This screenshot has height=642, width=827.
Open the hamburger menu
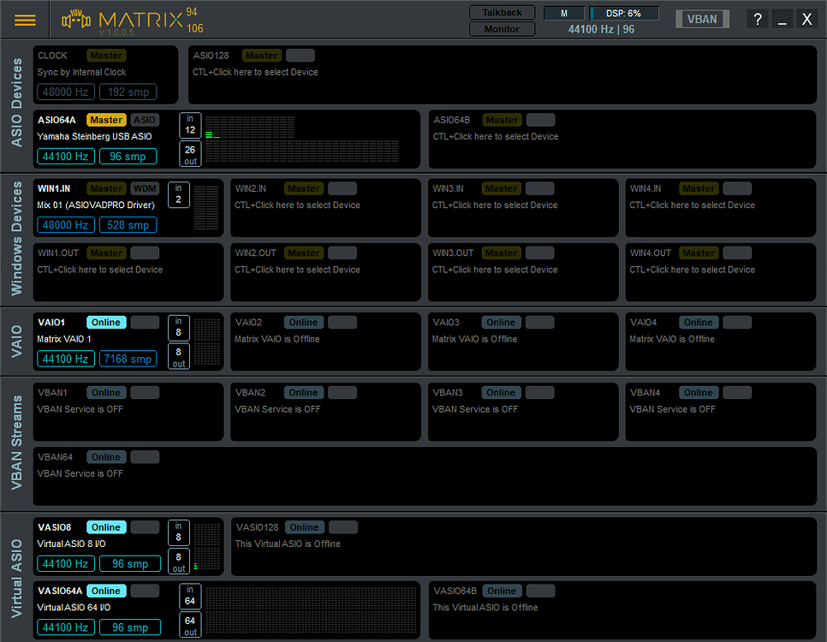point(25,20)
